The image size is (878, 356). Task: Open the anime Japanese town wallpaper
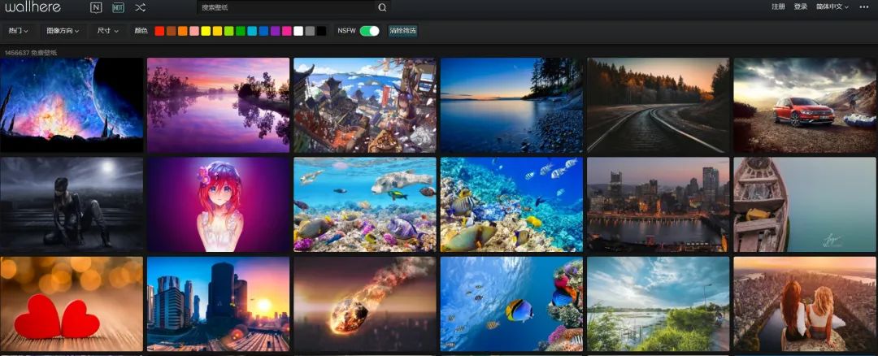click(x=365, y=105)
